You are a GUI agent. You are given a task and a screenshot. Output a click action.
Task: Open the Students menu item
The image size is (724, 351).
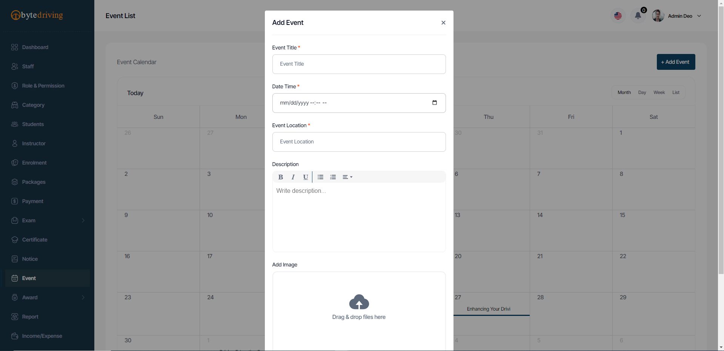coord(47,124)
